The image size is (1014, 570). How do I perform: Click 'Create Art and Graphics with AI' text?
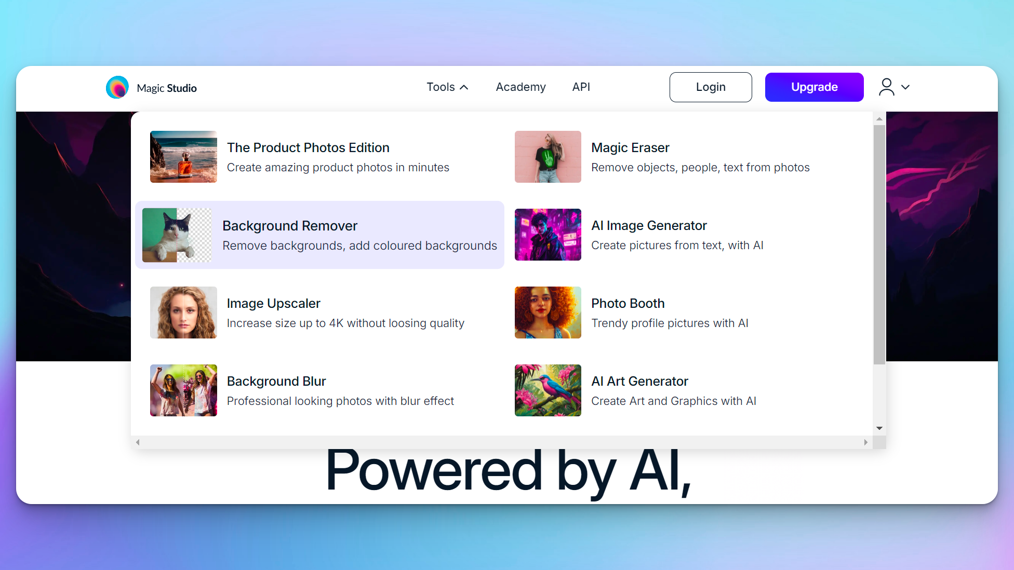click(x=673, y=401)
